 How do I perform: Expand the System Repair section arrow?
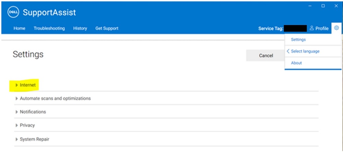pyautogui.click(x=16, y=139)
